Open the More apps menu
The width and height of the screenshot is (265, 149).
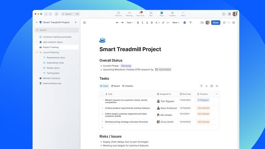pos(183,14)
